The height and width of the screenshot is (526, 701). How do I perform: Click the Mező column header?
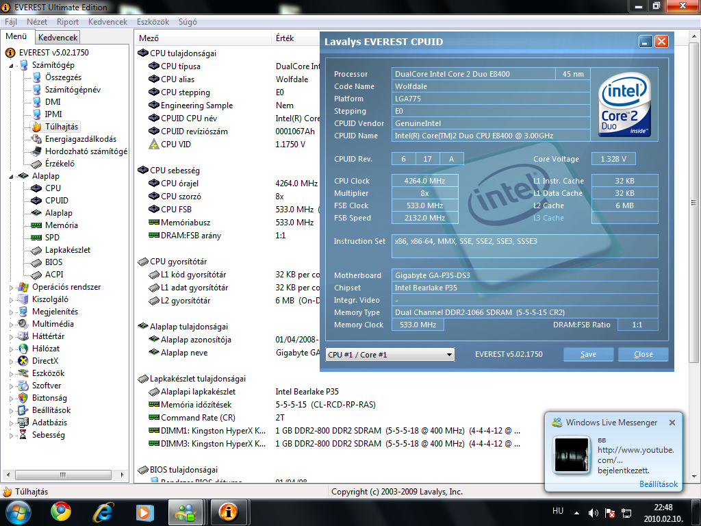[203, 38]
